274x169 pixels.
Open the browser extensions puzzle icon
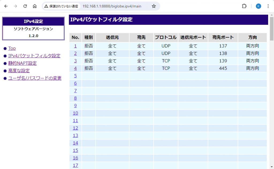click(x=244, y=6)
